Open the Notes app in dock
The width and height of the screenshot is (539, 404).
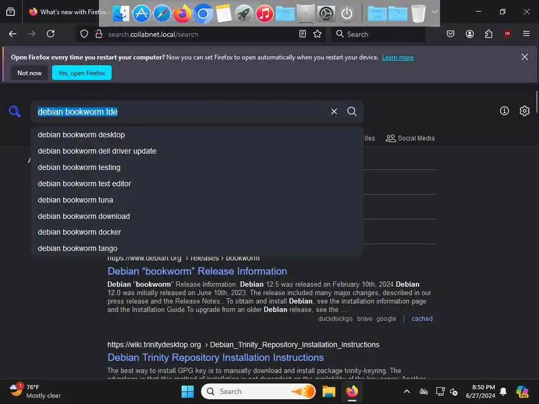coord(223,14)
